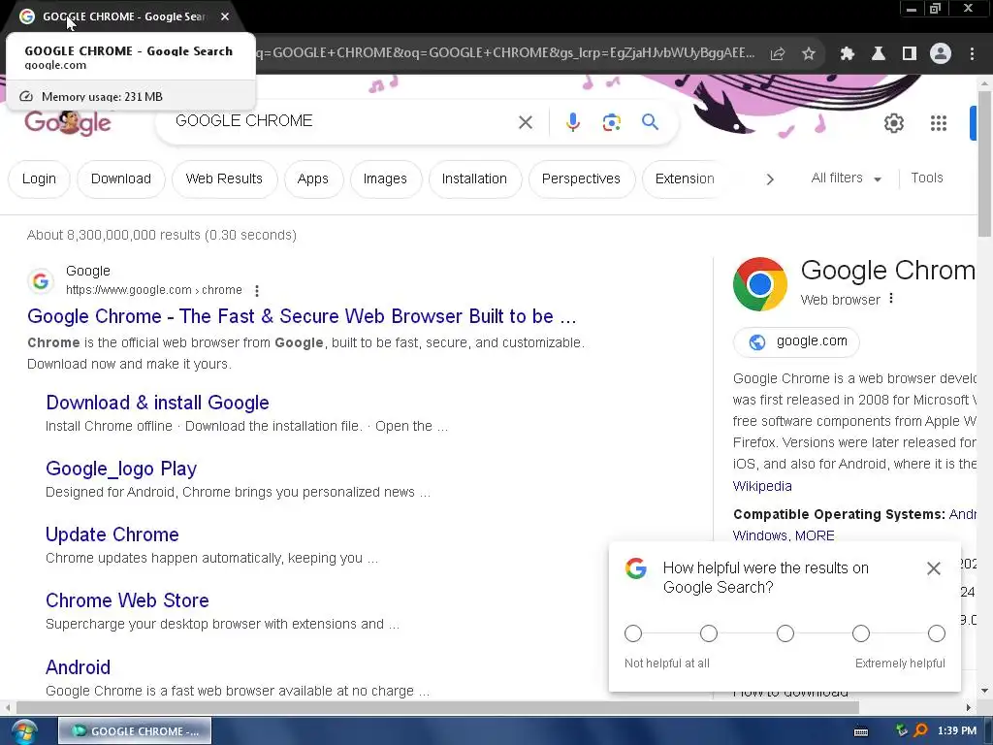Select the Extension filter chip
Screen dimensions: 993x745
tap(685, 179)
